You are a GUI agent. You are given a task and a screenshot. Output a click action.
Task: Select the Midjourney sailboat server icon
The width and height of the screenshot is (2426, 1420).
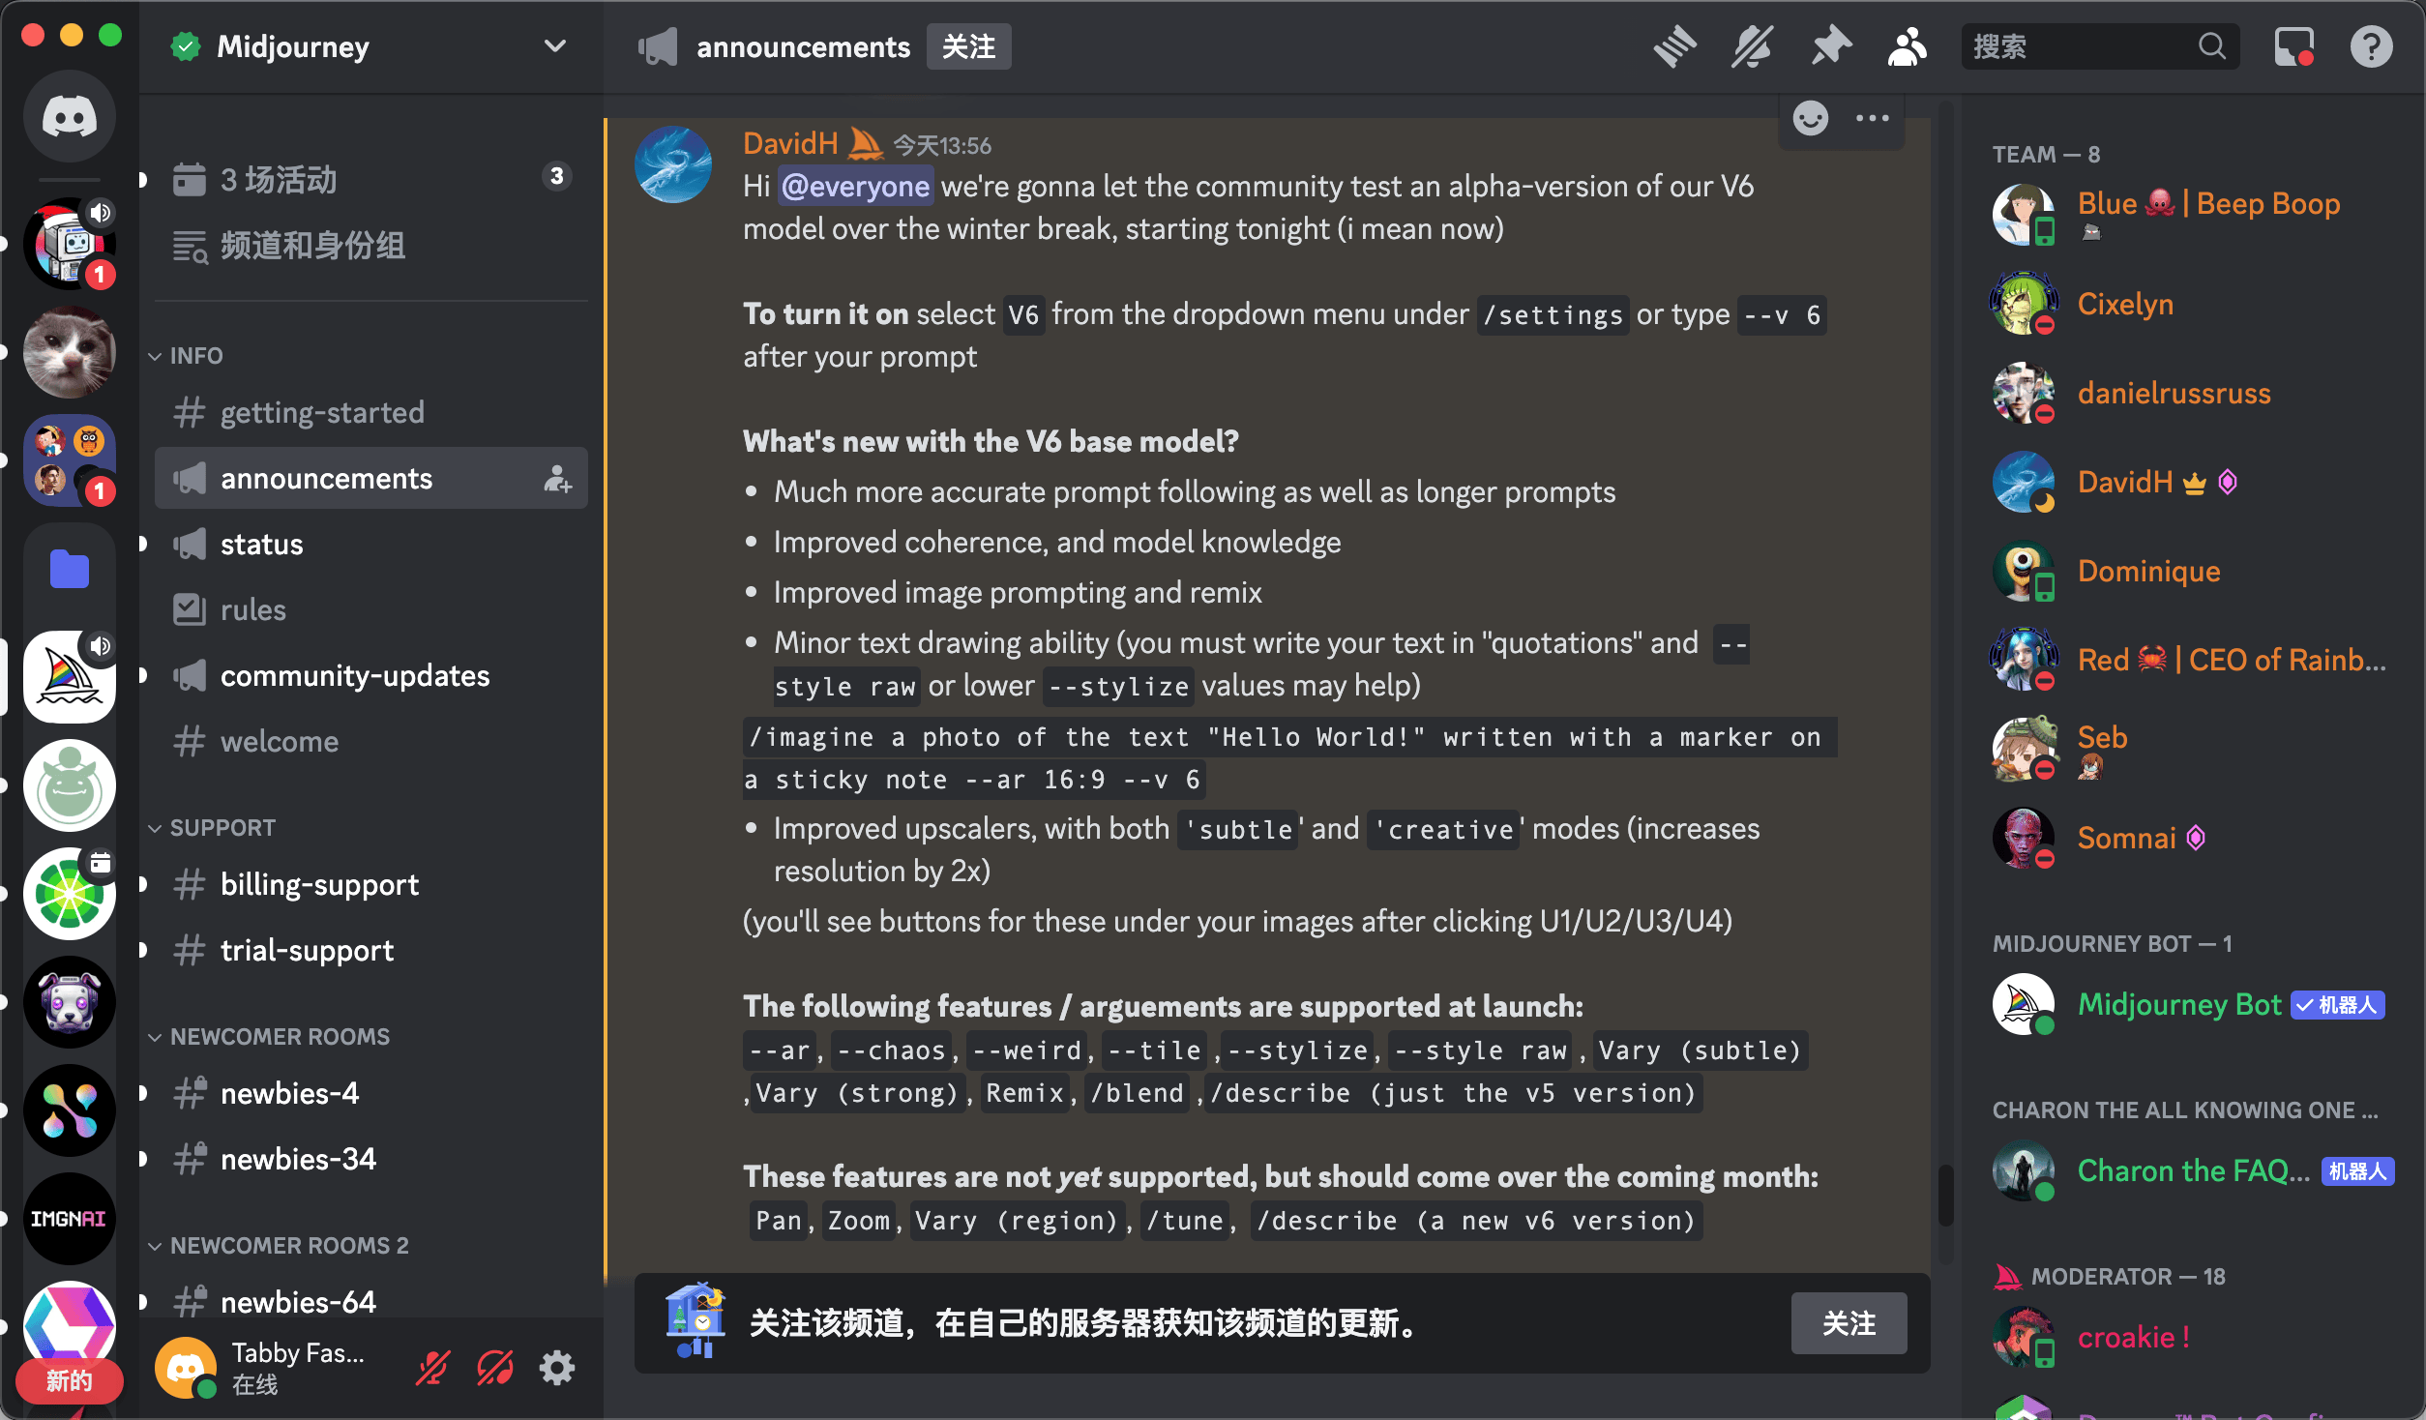click(x=69, y=677)
